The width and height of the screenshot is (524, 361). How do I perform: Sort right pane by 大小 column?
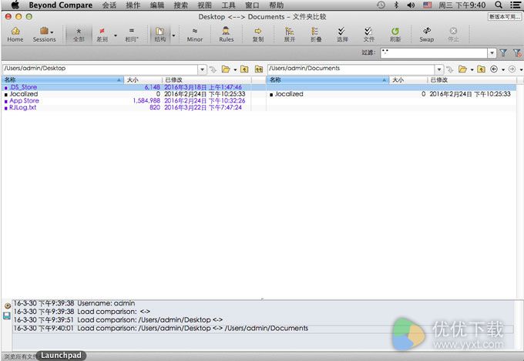(x=408, y=80)
